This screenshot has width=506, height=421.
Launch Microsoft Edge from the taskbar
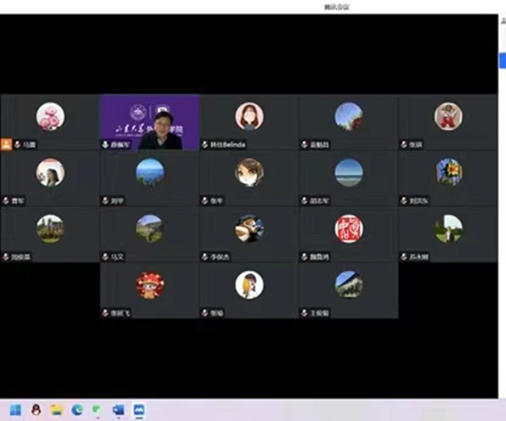(77, 409)
